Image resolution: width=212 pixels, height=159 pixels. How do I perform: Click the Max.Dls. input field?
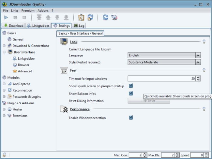(168, 155)
